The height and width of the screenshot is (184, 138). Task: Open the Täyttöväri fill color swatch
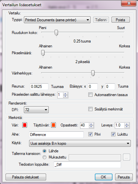53,125
